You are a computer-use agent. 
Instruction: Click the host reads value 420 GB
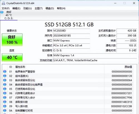point(127,31)
